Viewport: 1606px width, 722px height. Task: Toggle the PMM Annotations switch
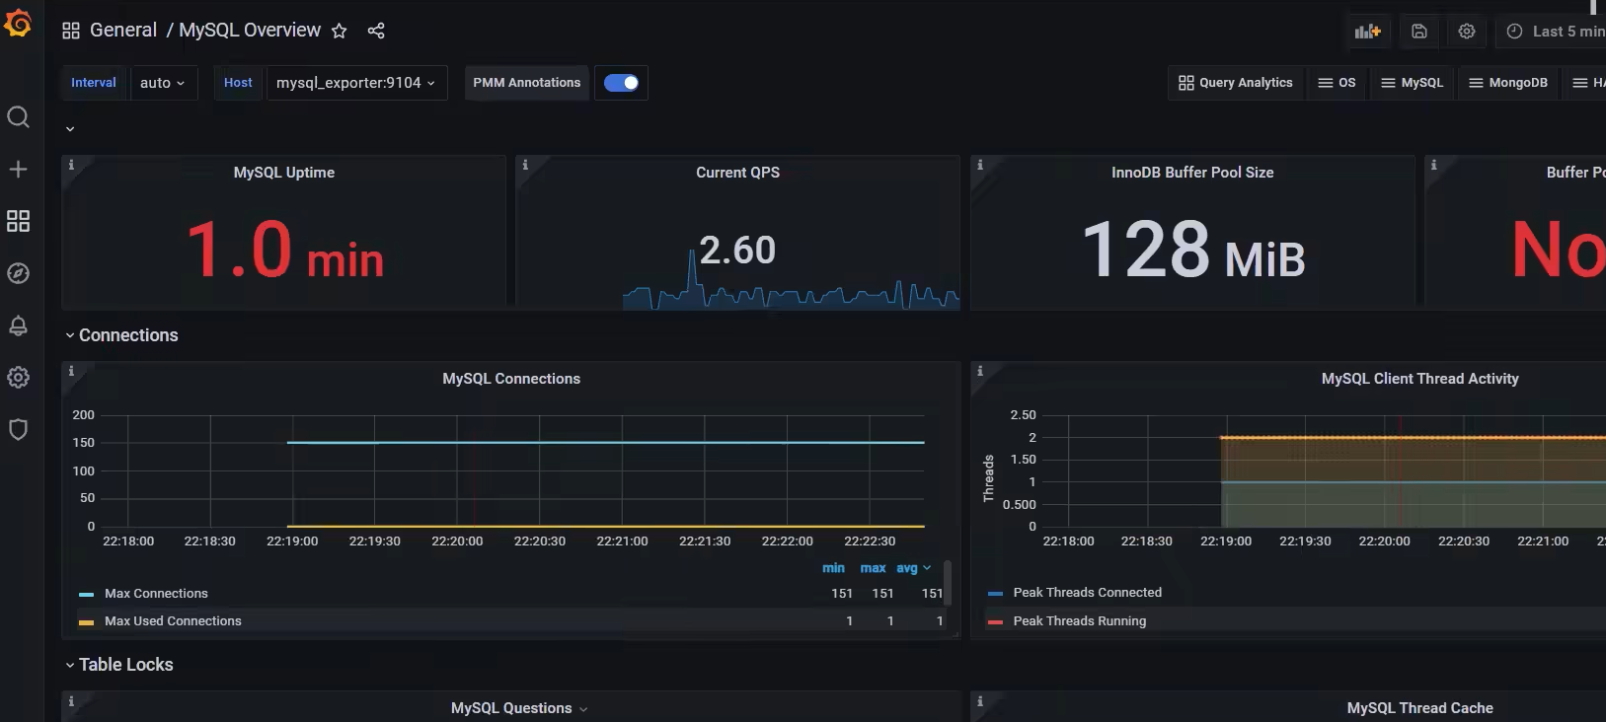pyautogui.click(x=621, y=83)
